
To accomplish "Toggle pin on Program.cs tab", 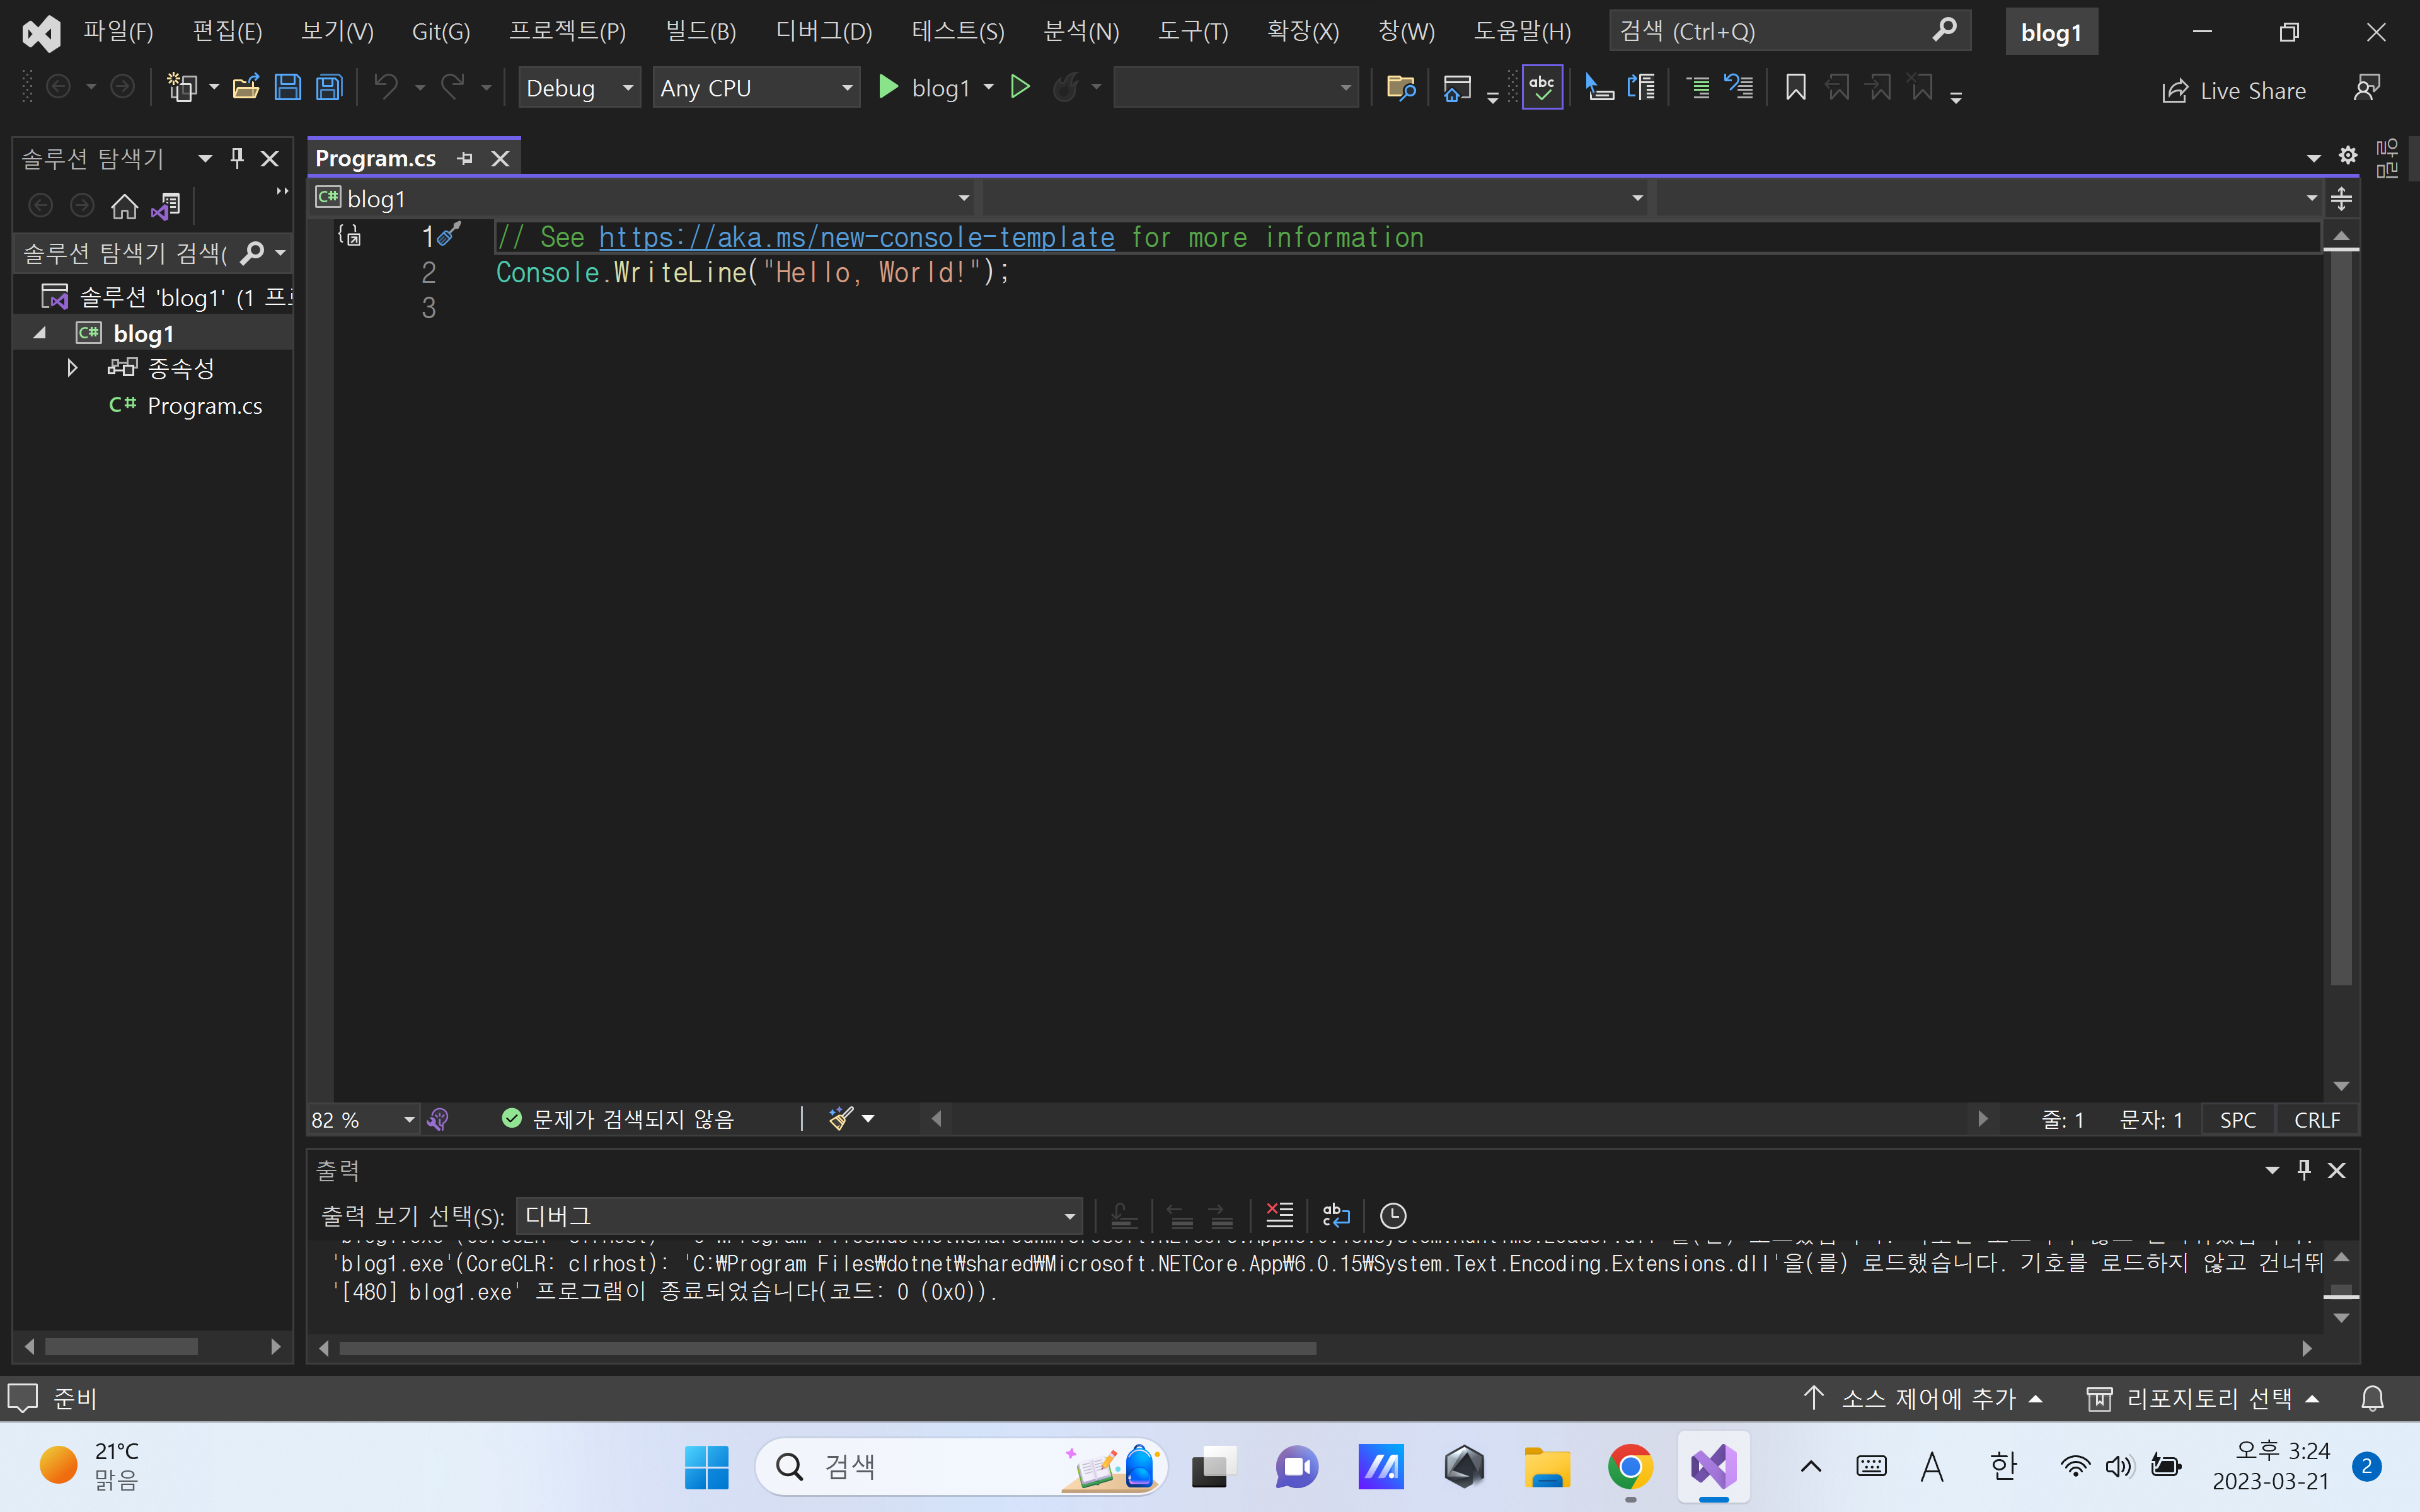I will pyautogui.click(x=465, y=158).
